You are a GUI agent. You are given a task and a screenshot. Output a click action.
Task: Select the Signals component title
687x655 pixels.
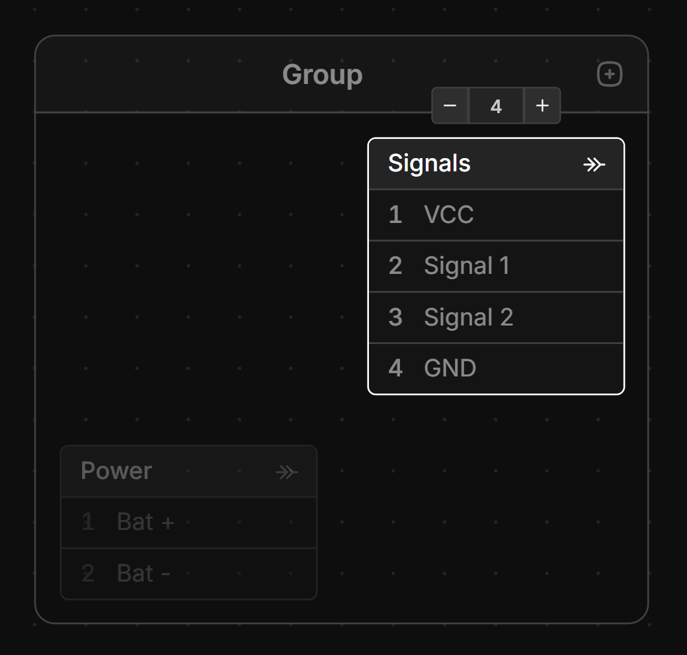point(429,163)
